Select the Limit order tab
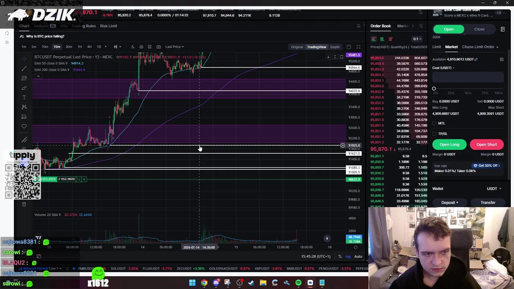The image size is (514, 289). point(436,47)
